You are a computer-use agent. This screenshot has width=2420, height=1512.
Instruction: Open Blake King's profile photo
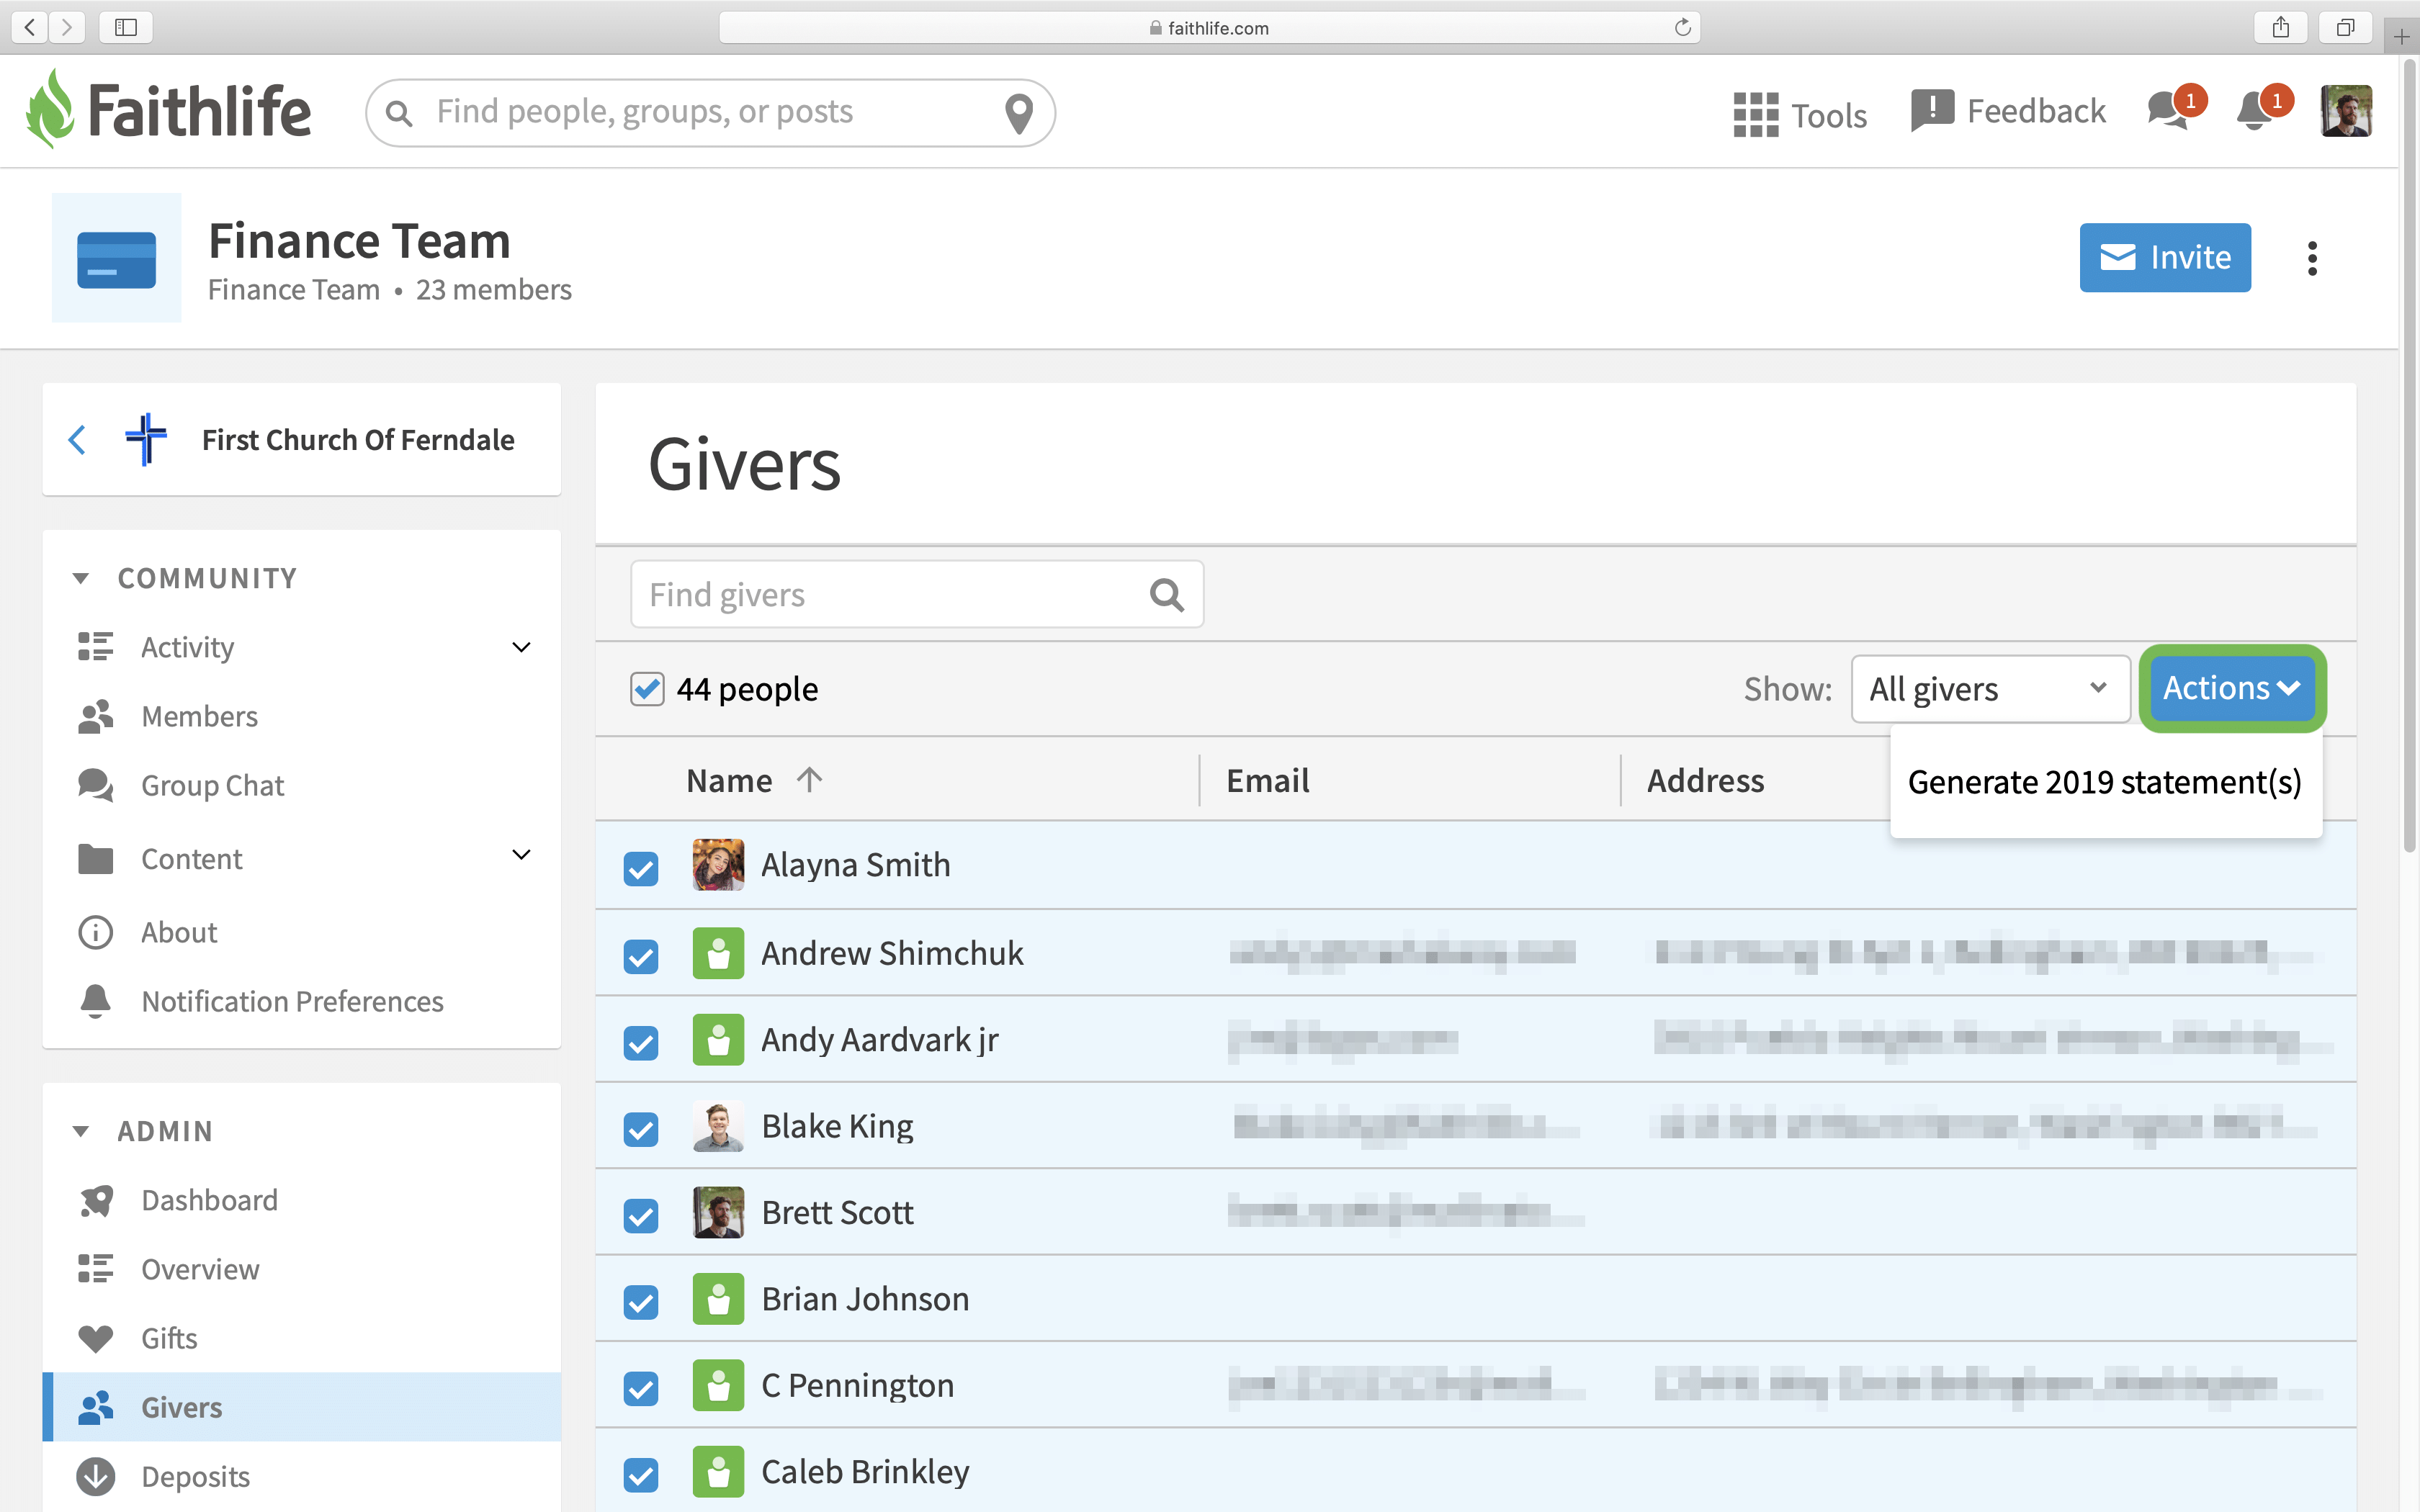coord(718,1126)
